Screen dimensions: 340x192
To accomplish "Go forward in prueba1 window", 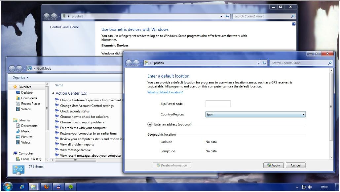I will [54, 16].
